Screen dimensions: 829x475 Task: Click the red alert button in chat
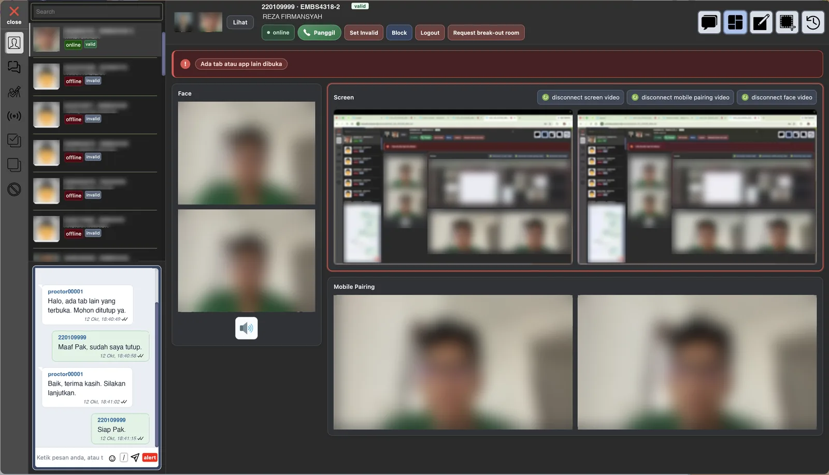click(150, 457)
